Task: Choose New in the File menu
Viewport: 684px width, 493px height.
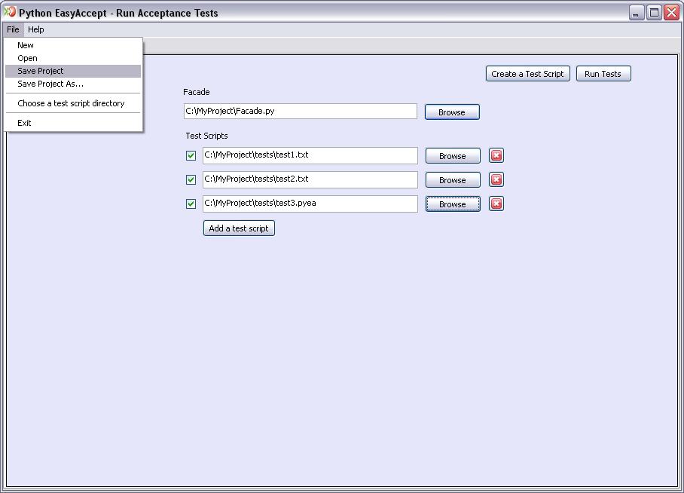Action: 26,45
